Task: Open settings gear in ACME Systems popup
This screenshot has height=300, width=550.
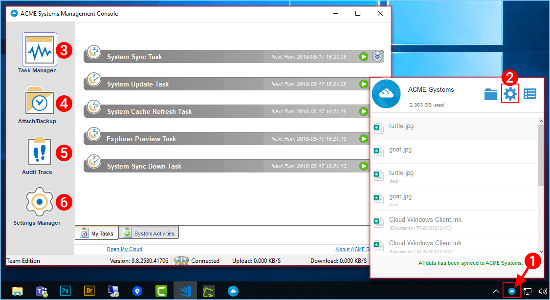Action: [510, 94]
